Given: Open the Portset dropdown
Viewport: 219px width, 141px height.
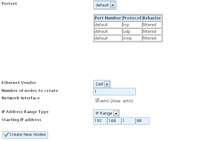Looking at the screenshot, I should [x=105, y=5].
